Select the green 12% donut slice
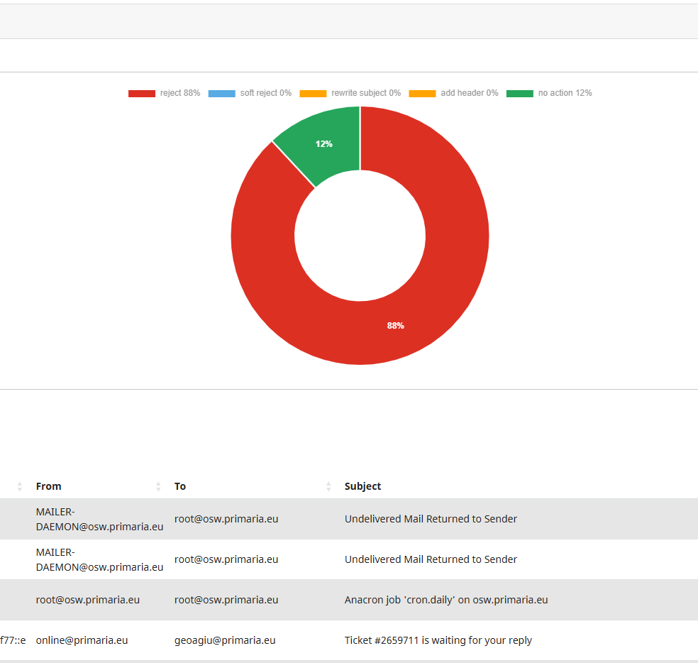The image size is (698, 663). [324, 144]
